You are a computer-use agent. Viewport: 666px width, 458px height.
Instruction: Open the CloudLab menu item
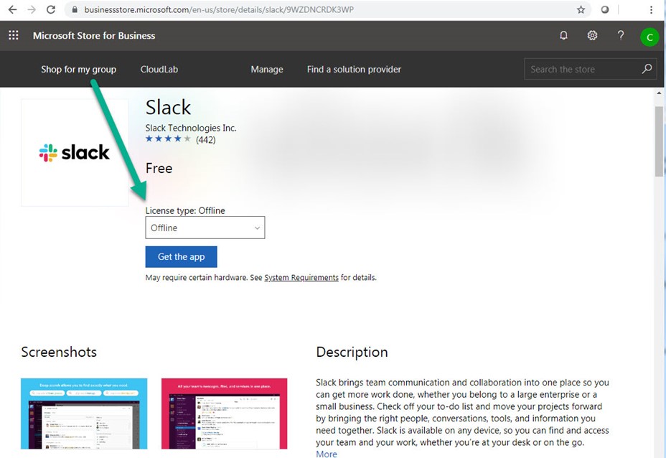159,70
